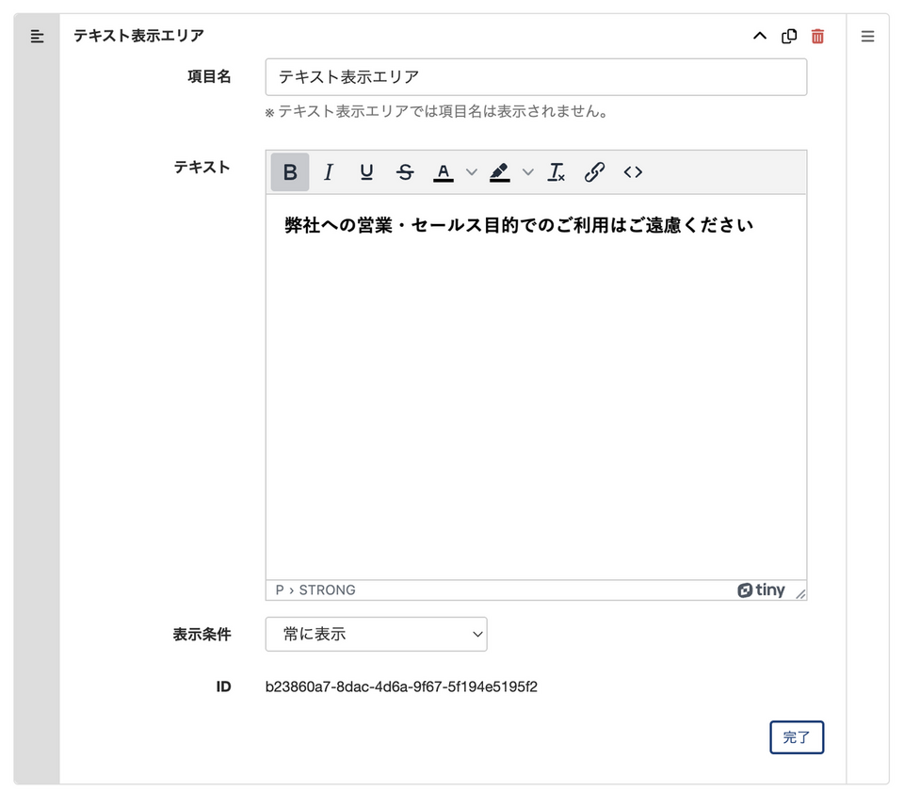Open the text color picker dropdown arrow
Image resolution: width=904 pixels, height=791 pixels.
(x=472, y=172)
